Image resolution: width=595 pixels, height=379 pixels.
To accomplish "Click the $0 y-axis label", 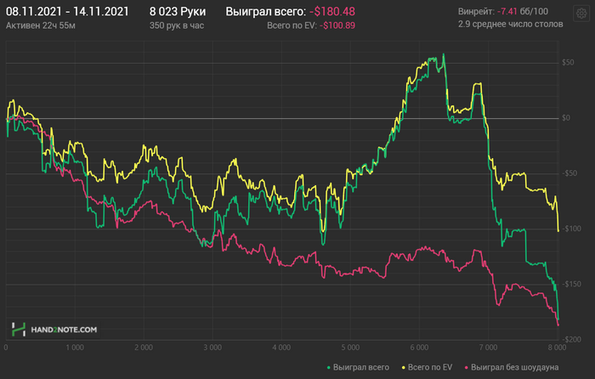I will (x=566, y=118).
